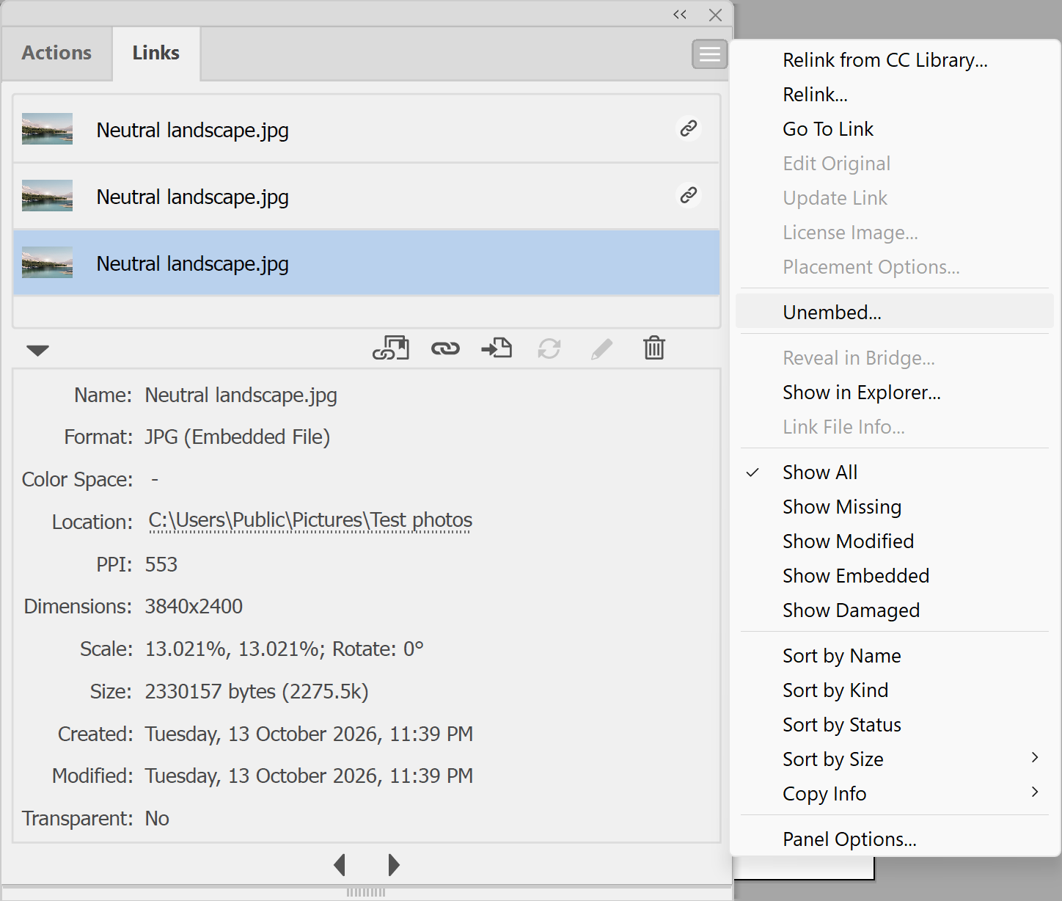Image resolution: width=1062 pixels, height=901 pixels.
Task: Click link status icon of first row
Action: click(688, 128)
